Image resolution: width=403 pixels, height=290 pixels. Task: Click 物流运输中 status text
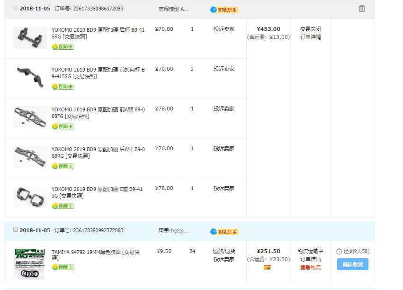tap(311, 251)
